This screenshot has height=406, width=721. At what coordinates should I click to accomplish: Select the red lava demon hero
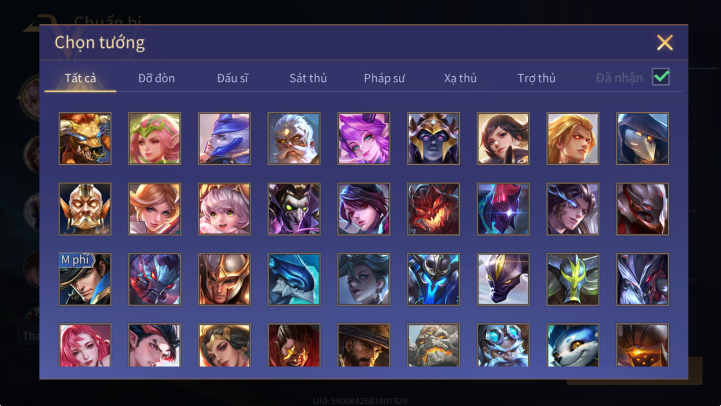pos(433,209)
